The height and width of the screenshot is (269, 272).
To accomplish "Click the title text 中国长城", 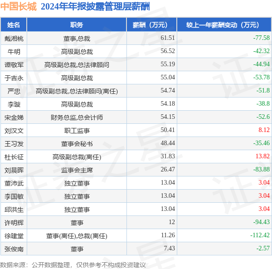I will (19, 7).
